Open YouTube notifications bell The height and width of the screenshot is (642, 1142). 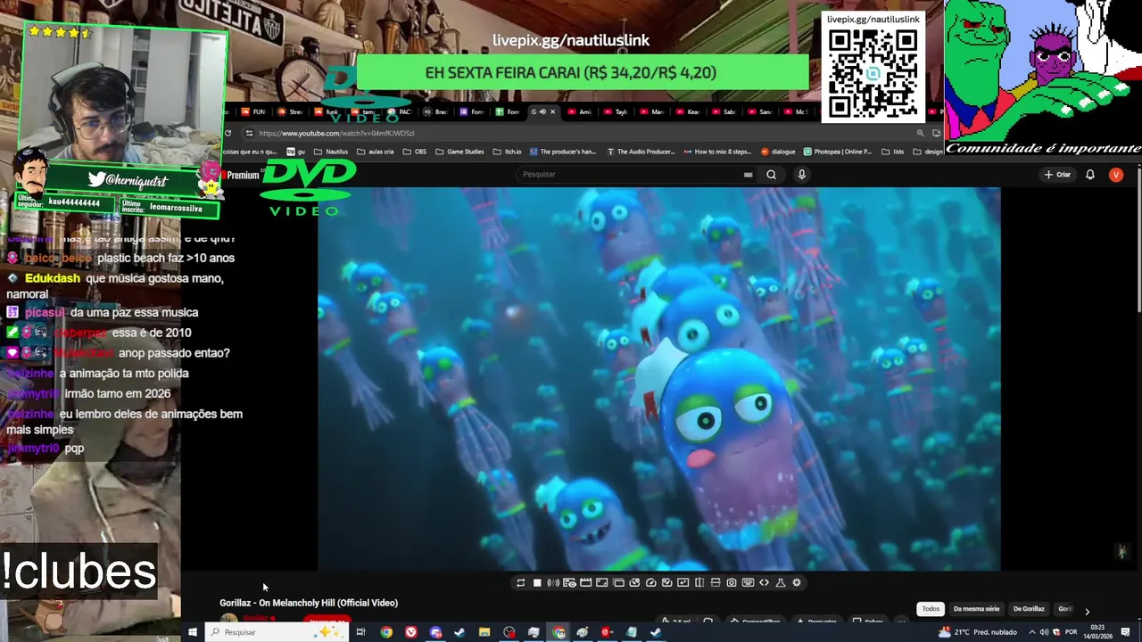(1089, 175)
